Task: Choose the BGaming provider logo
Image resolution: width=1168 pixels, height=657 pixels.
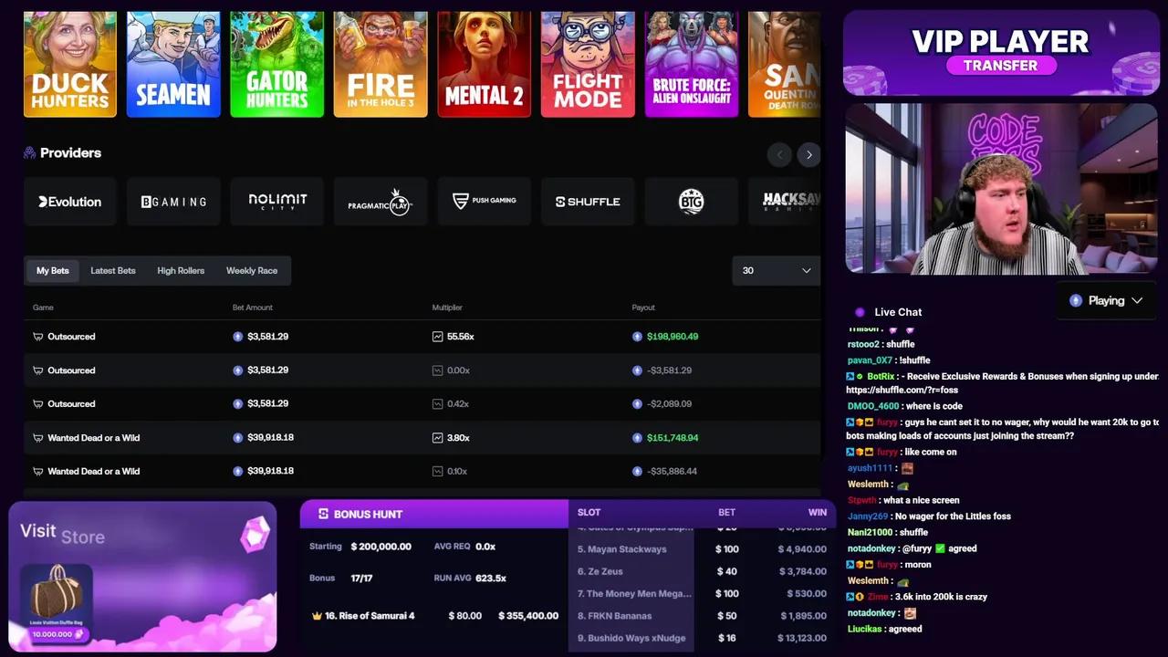Action: click(x=173, y=202)
